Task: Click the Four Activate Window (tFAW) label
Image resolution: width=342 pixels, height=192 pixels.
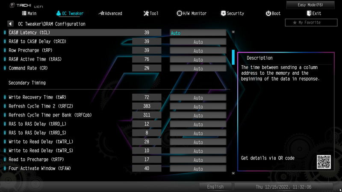Action: [40, 169]
